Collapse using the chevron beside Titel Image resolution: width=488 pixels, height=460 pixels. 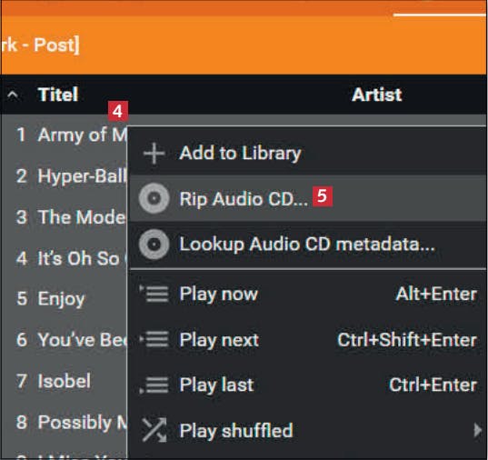tap(13, 95)
